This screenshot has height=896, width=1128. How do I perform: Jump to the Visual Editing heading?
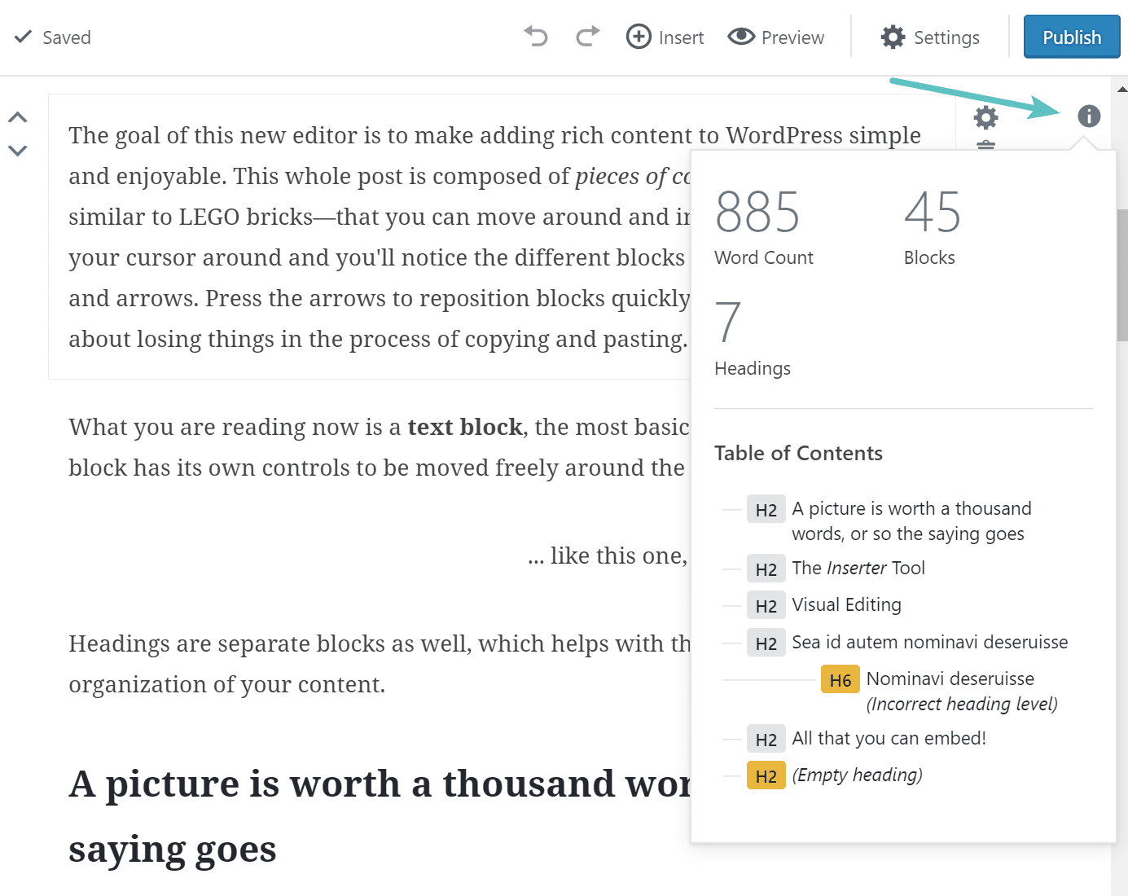(x=846, y=605)
